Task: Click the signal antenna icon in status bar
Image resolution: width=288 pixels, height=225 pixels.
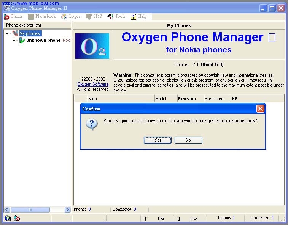Action: (145, 219)
